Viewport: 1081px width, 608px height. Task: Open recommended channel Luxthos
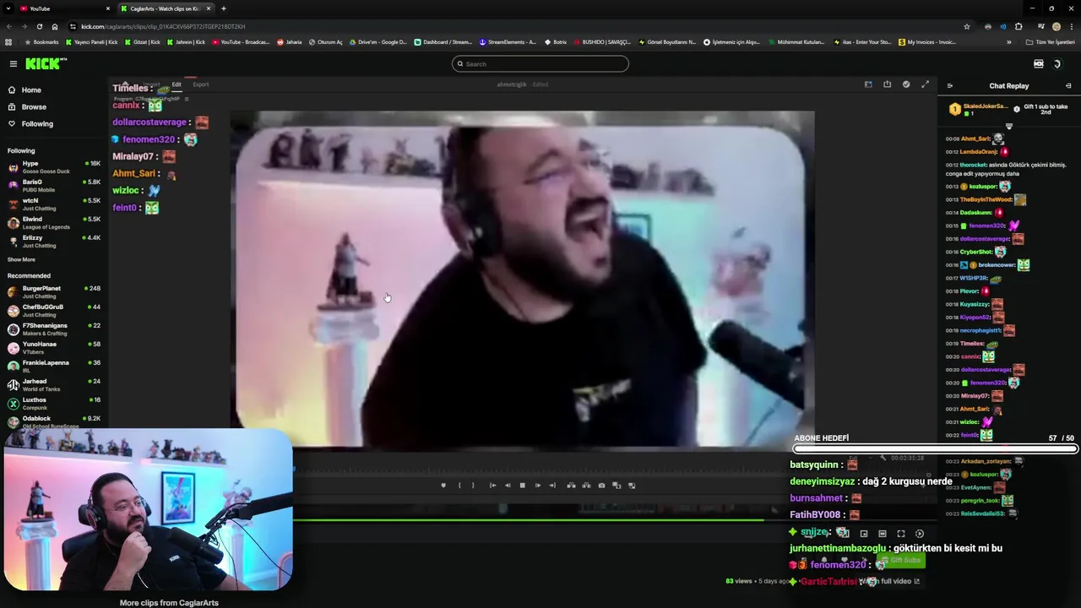point(54,403)
